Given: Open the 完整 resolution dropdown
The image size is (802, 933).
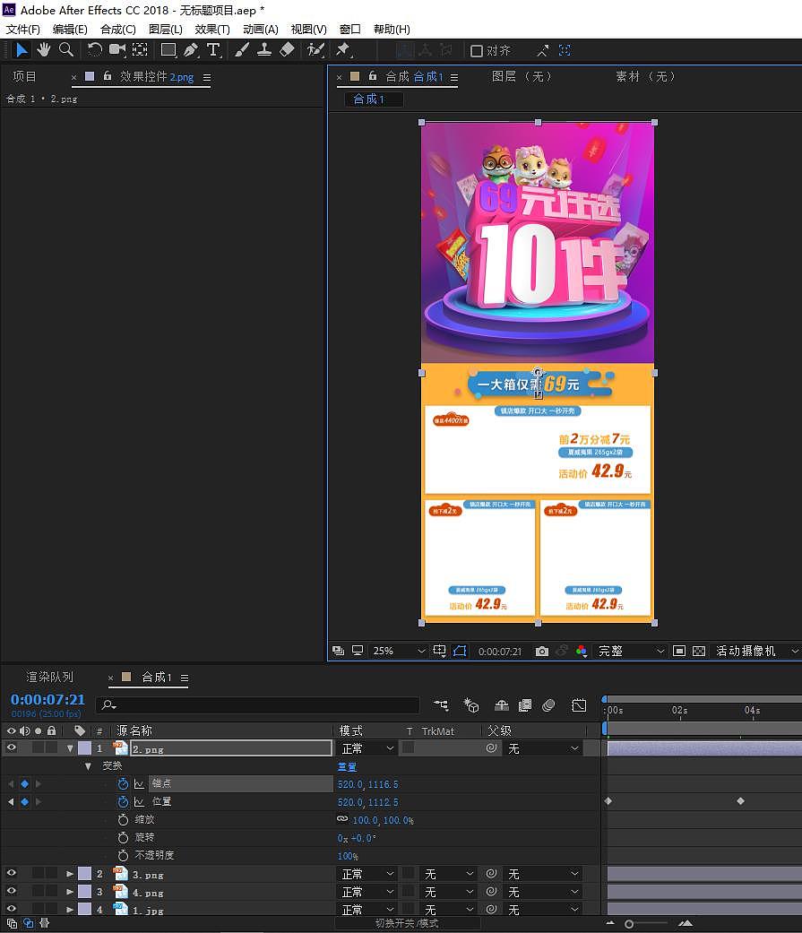Looking at the screenshot, I should [629, 651].
